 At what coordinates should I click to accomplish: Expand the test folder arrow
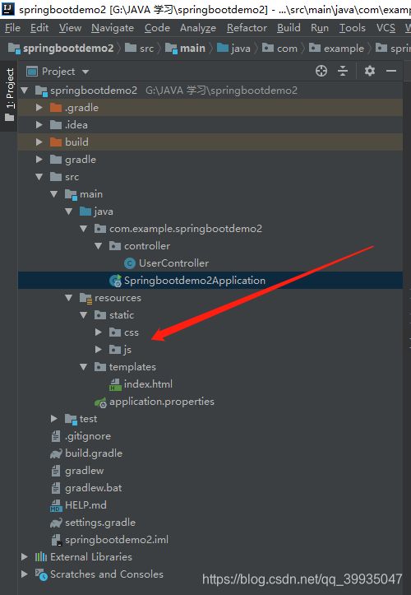pyautogui.click(x=53, y=419)
